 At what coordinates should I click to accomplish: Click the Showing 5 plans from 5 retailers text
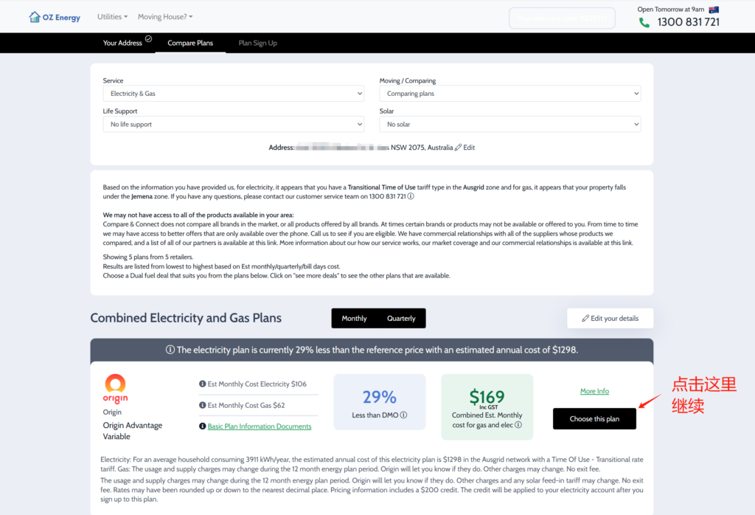pyautogui.click(x=147, y=257)
